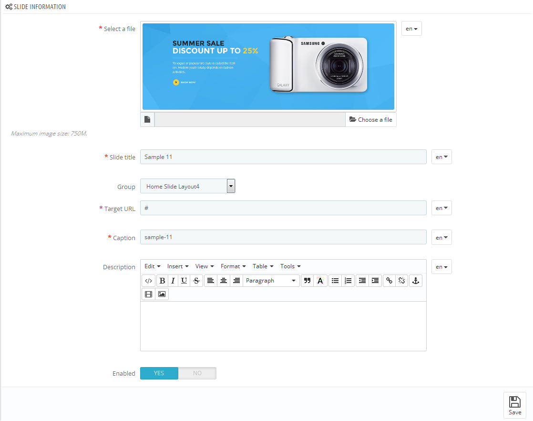The image size is (533, 421).
Task: Enable slide with YES toggle
Action: coord(159,373)
